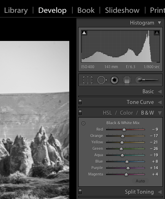Expand the Split Toning panel
The image size is (165, 199).
pos(160,192)
